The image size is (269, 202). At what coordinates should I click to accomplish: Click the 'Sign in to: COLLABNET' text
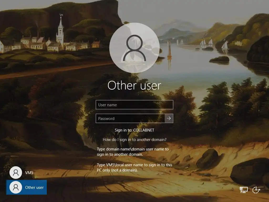coord(134,130)
